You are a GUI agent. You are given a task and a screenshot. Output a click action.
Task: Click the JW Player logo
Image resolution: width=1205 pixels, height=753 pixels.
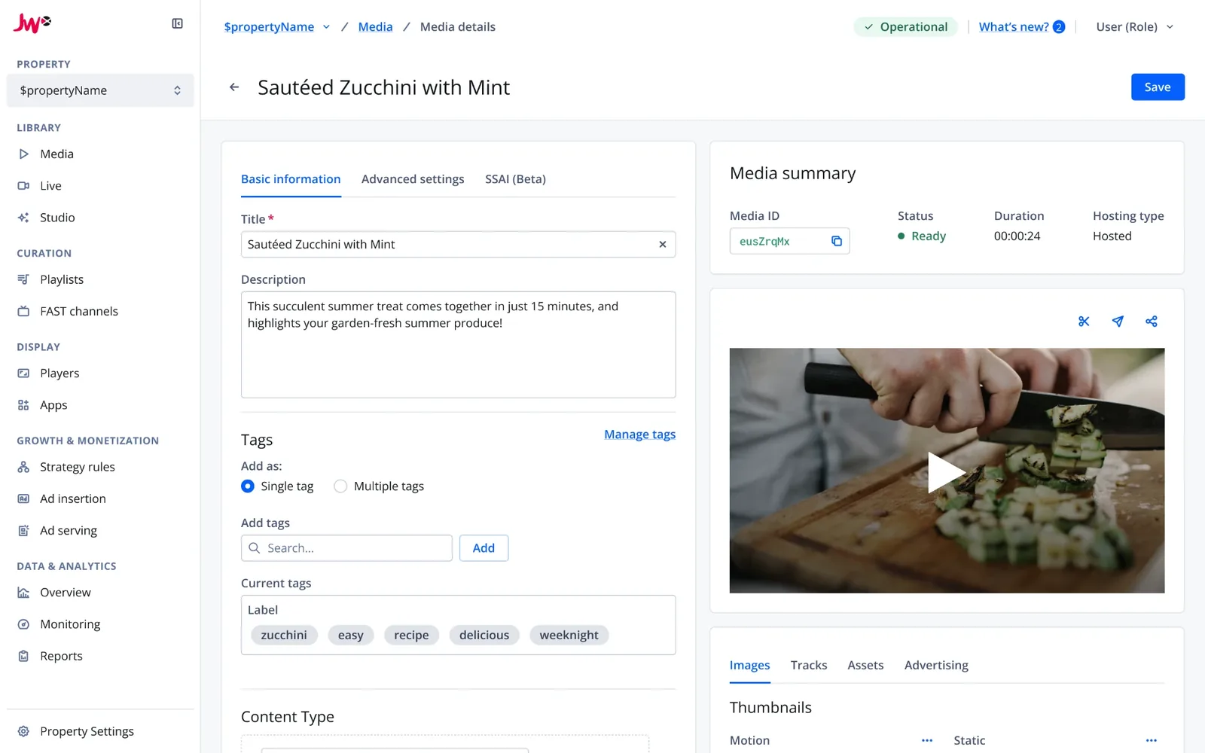click(x=32, y=23)
